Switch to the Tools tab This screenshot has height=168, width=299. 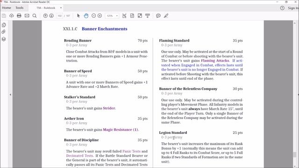click(x=20, y=8)
